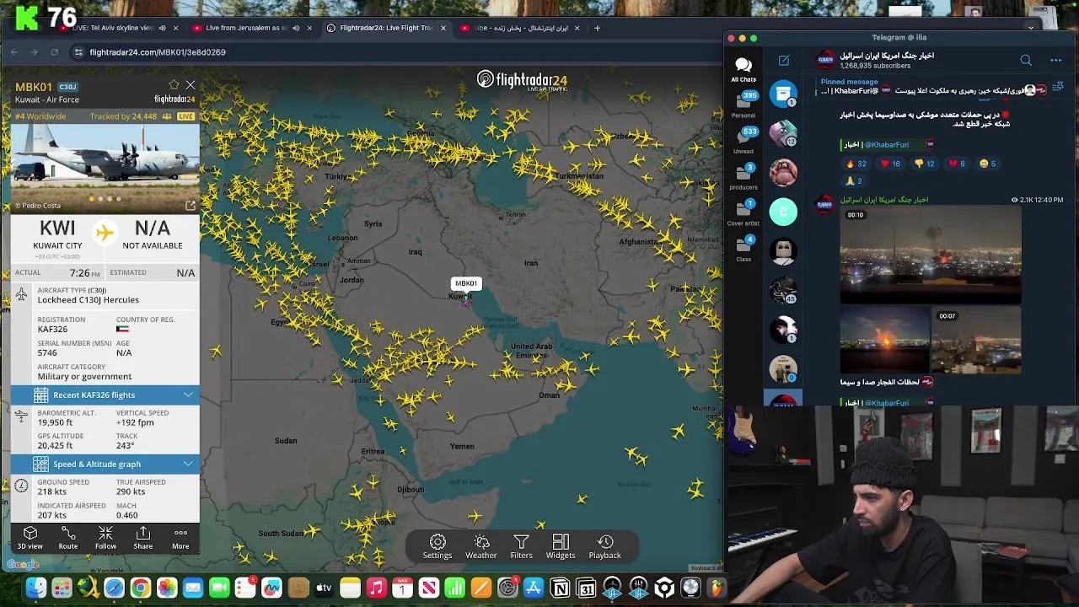Play the 00:10 explosion video in Telegram
1079x607 pixels.
[x=931, y=256]
